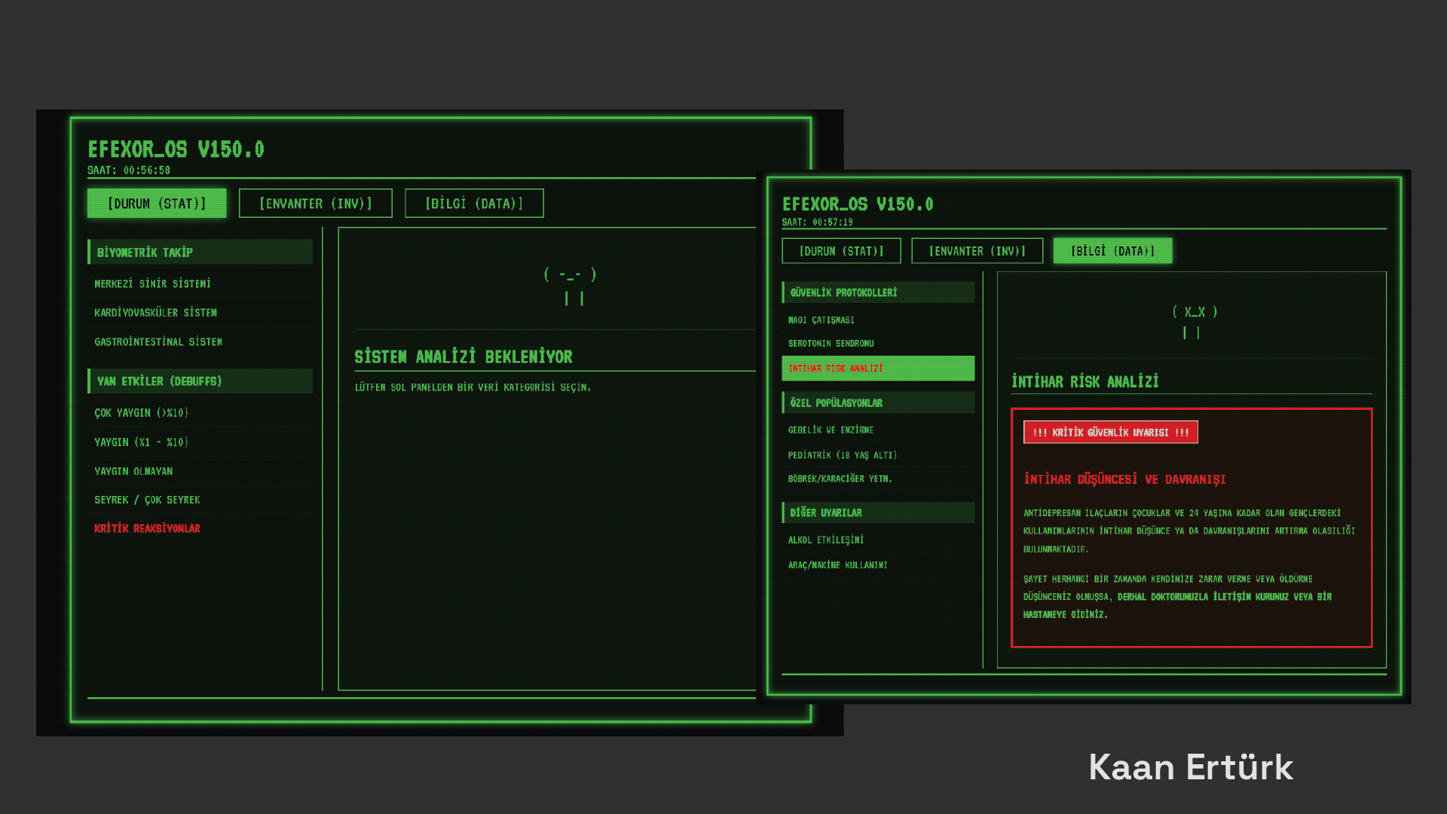
Task: Click Diğer Uyarılar section header
Action: click(x=878, y=513)
